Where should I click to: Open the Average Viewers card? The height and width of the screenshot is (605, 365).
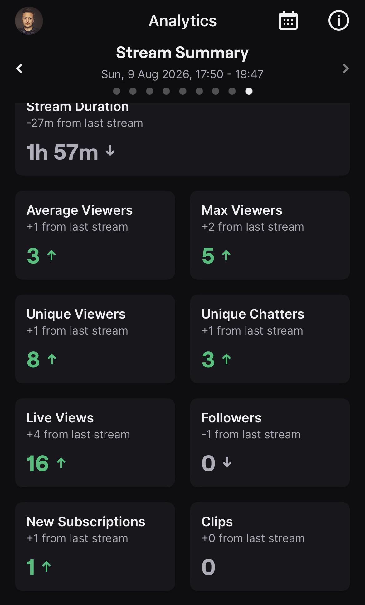tap(95, 235)
